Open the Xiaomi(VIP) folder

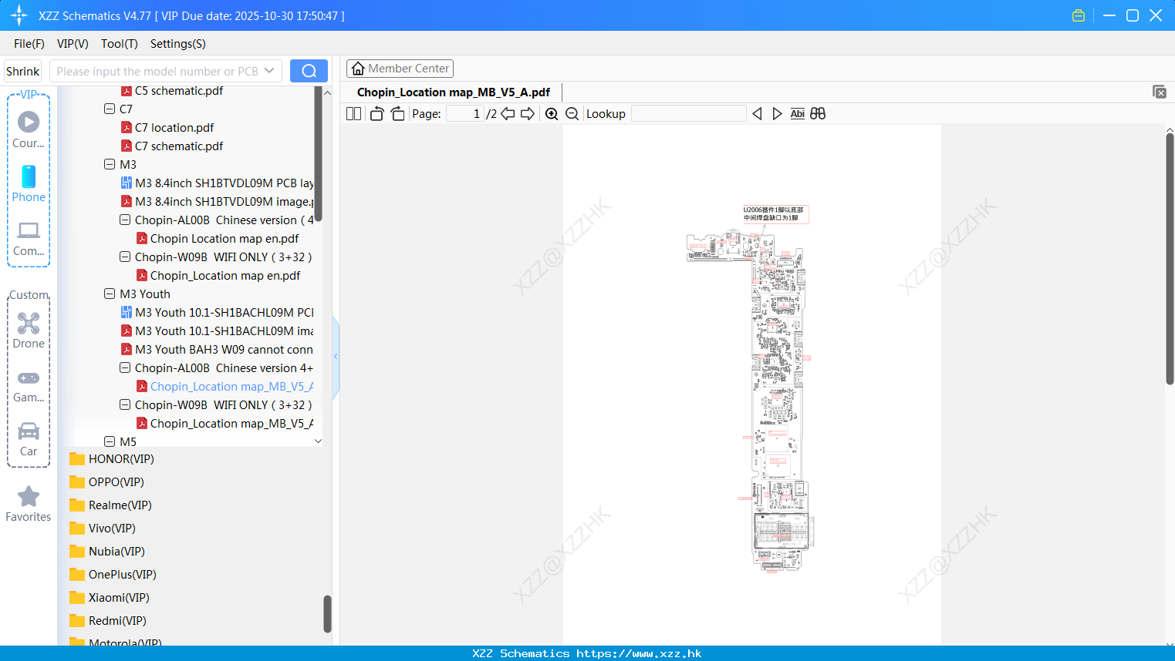tap(109, 597)
